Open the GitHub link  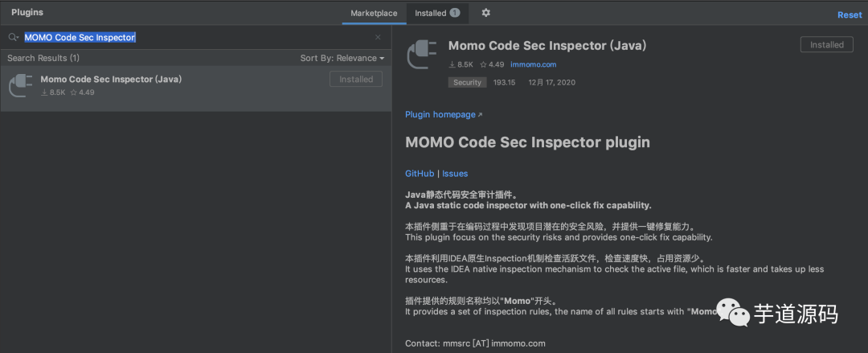coord(420,174)
